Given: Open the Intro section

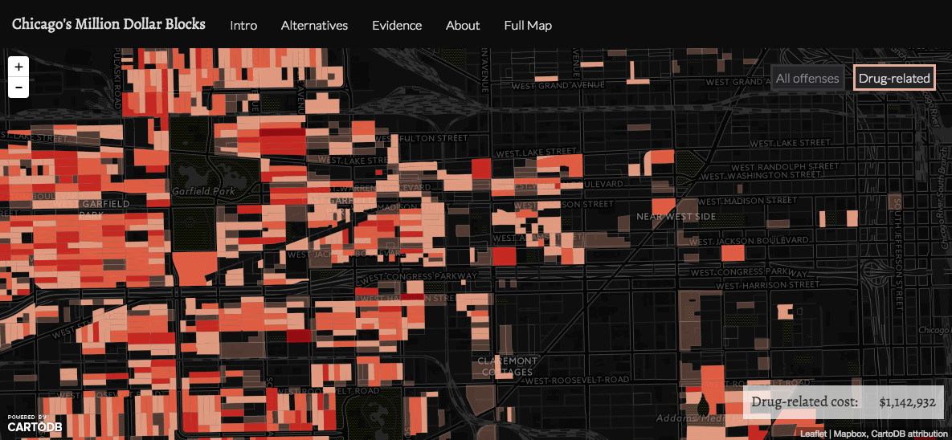Looking at the screenshot, I should point(243,26).
